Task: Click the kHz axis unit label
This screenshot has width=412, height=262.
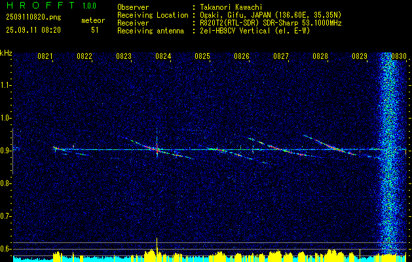Action: (x=6, y=53)
